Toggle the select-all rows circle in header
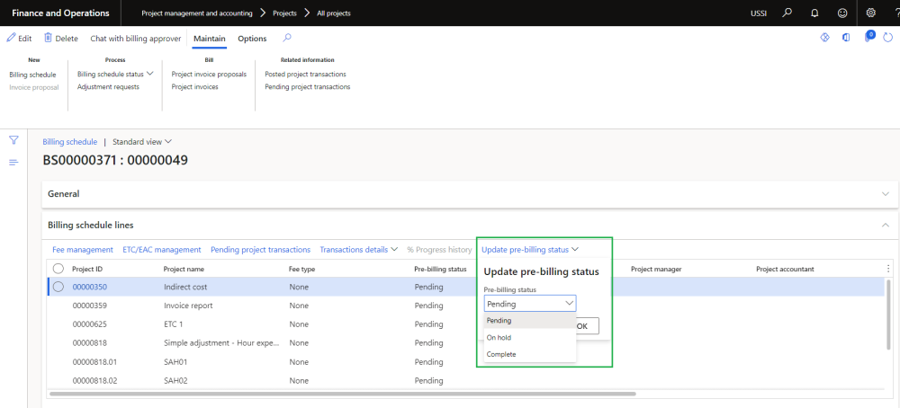The width and height of the screenshot is (900, 408). click(x=58, y=269)
